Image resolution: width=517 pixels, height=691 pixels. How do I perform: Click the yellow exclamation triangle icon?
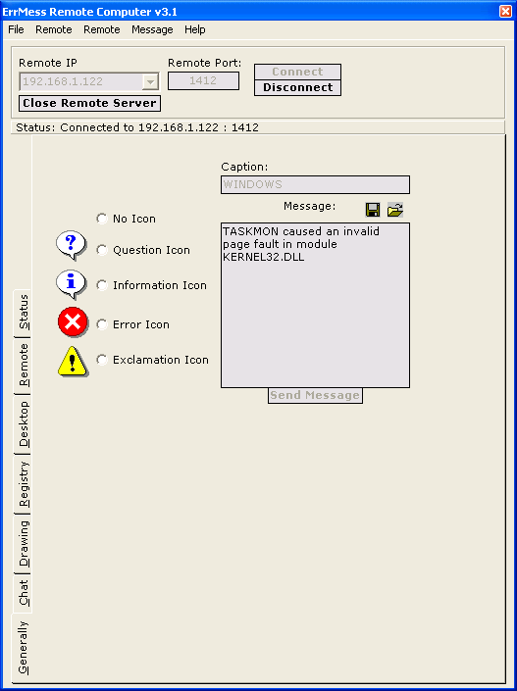pyautogui.click(x=73, y=362)
